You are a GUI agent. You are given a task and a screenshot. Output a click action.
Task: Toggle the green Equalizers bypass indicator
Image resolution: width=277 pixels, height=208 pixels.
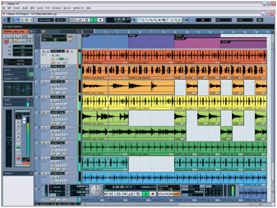[x=31, y=74]
